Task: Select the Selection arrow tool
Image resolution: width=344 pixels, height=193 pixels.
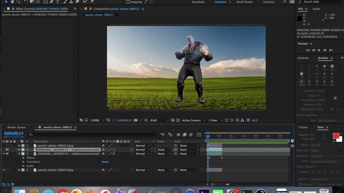Action: point(6,2)
